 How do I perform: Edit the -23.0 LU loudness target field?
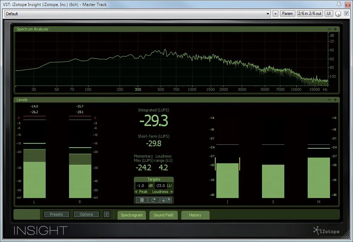pos(160,186)
